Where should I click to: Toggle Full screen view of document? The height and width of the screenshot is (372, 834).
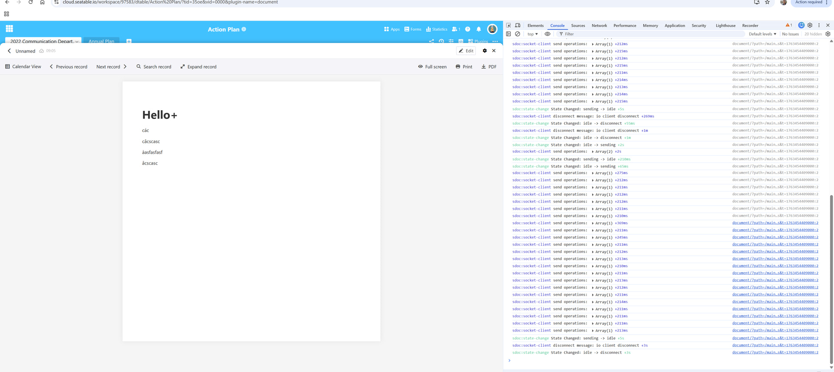tap(432, 67)
